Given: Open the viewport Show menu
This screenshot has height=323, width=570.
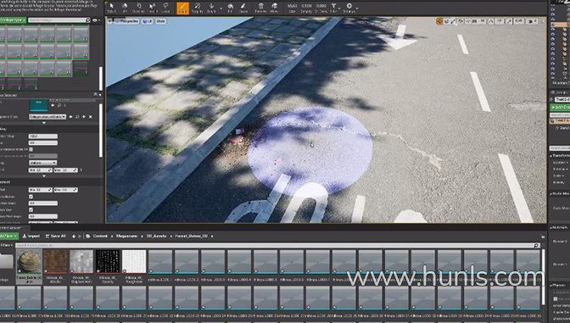Looking at the screenshot, I should [x=160, y=21].
